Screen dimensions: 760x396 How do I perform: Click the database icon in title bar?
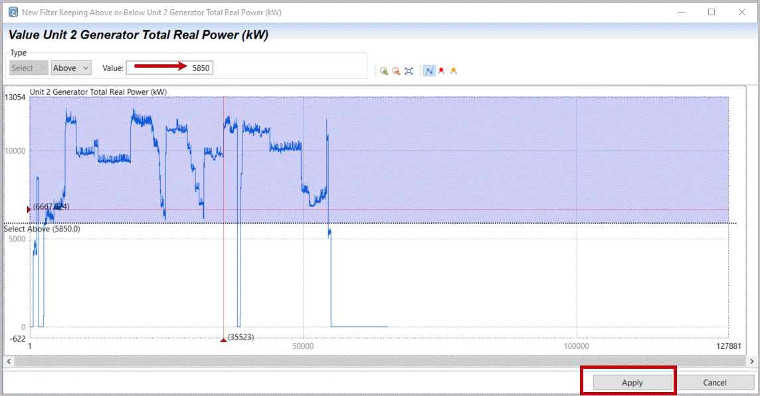pos(13,12)
